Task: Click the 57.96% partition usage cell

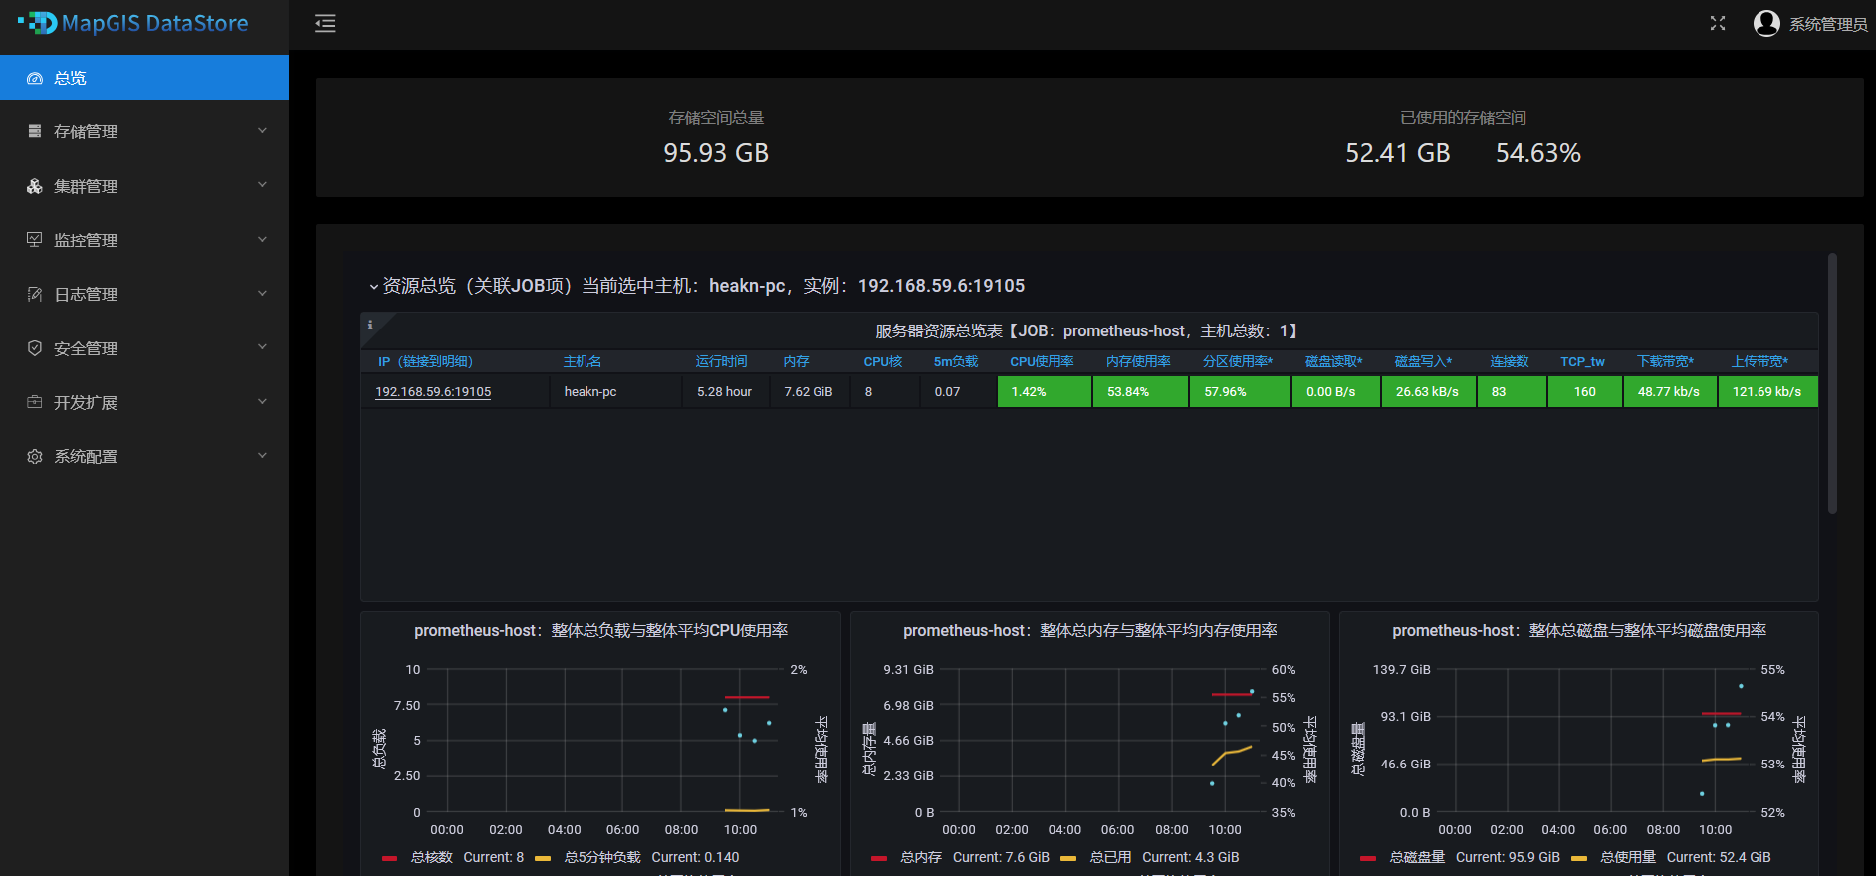Action: [x=1240, y=392]
